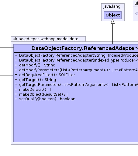Click plus icon next to makeDefault()

pos(16,89)
